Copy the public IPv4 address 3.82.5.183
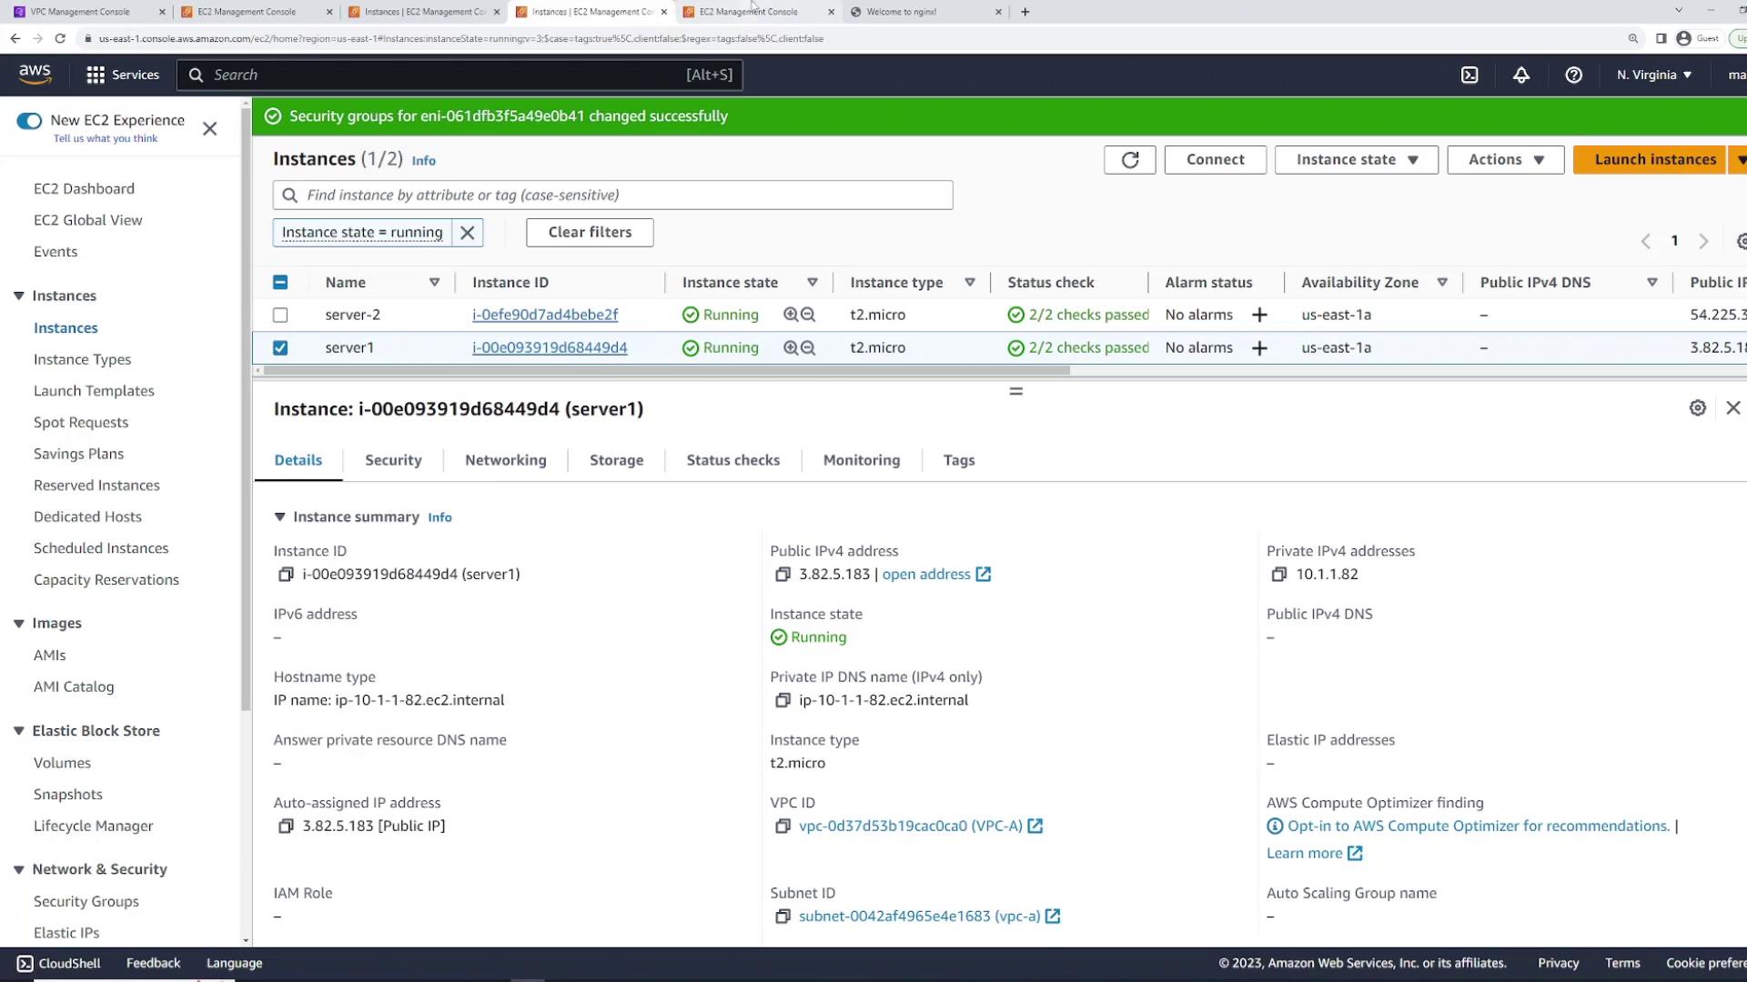Screen dimensions: 1747x982 [783, 575]
